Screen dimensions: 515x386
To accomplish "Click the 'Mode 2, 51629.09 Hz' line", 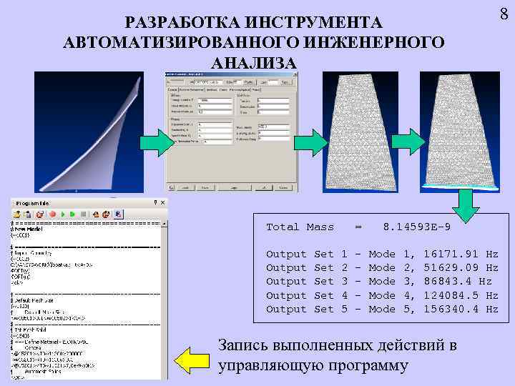I will point(433,268).
